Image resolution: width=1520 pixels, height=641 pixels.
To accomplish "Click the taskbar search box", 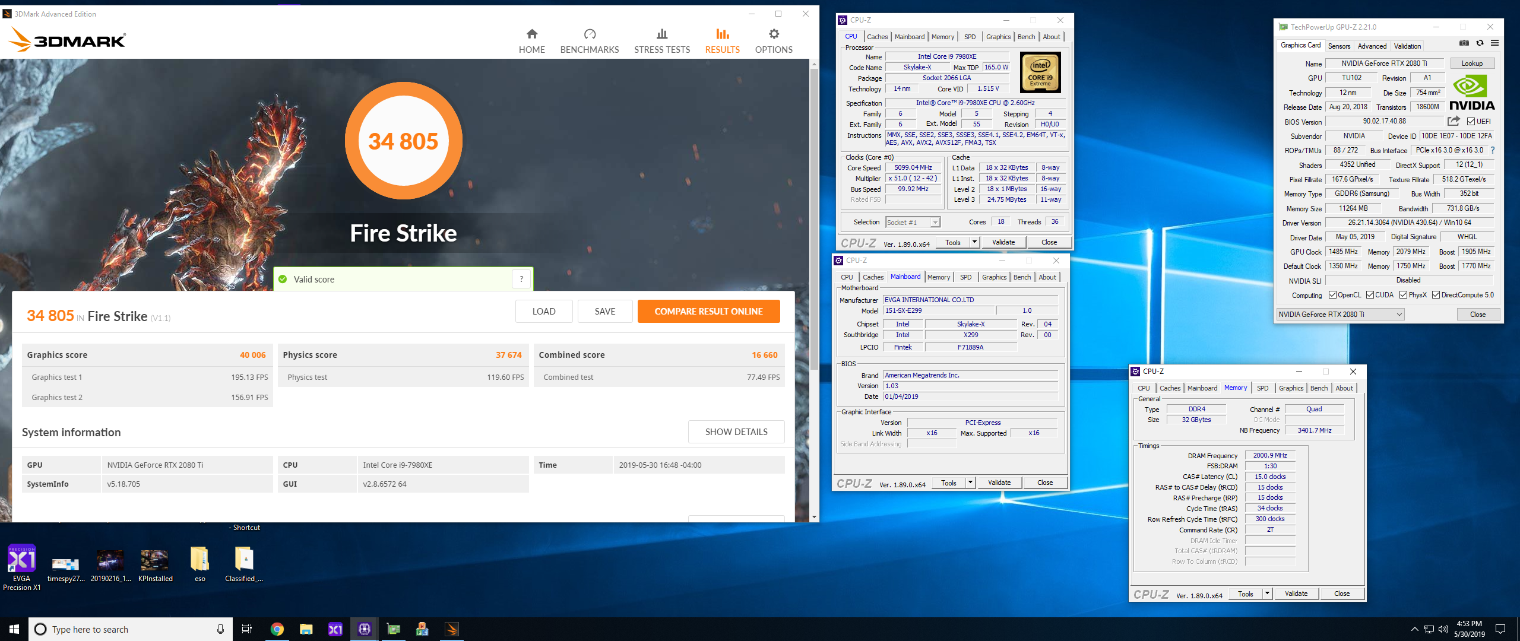I will pos(129,629).
